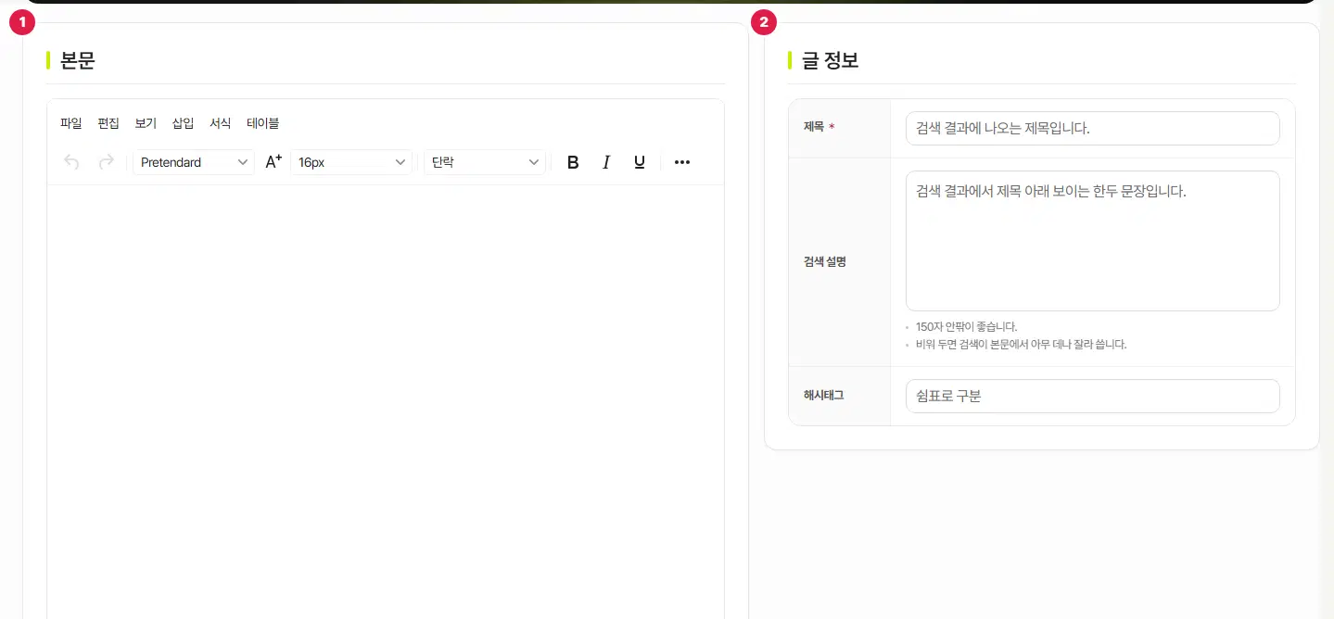Focus the 제목 title input field

pyautogui.click(x=1092, y=128)
